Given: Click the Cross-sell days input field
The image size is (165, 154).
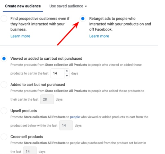Looking at the screenshot, I should [x=30, y=151].
